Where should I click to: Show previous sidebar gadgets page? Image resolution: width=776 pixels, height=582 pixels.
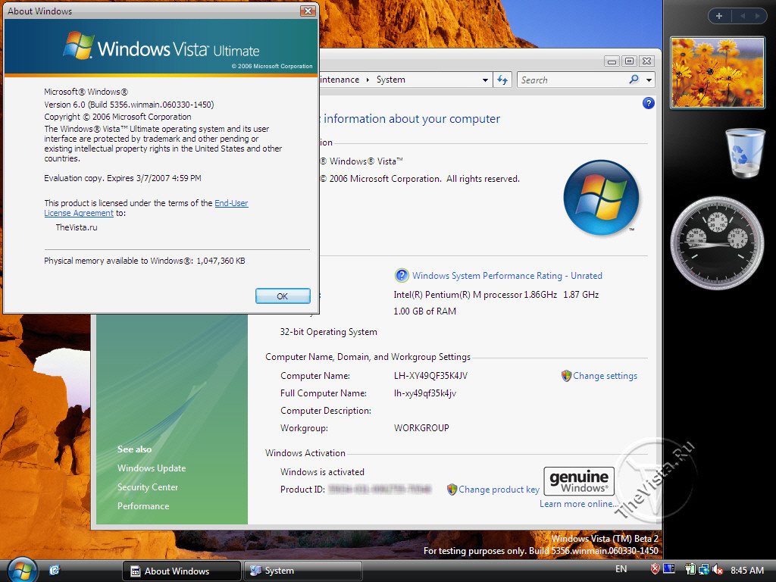(743, 16)
